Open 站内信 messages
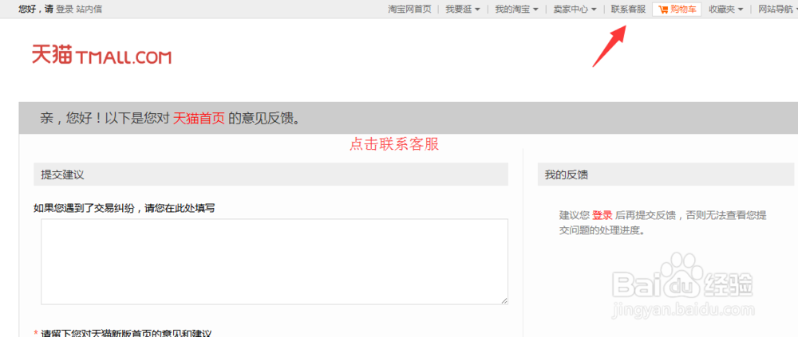Image resolution: width=798 pixels, height=337 pixels. 89,9
